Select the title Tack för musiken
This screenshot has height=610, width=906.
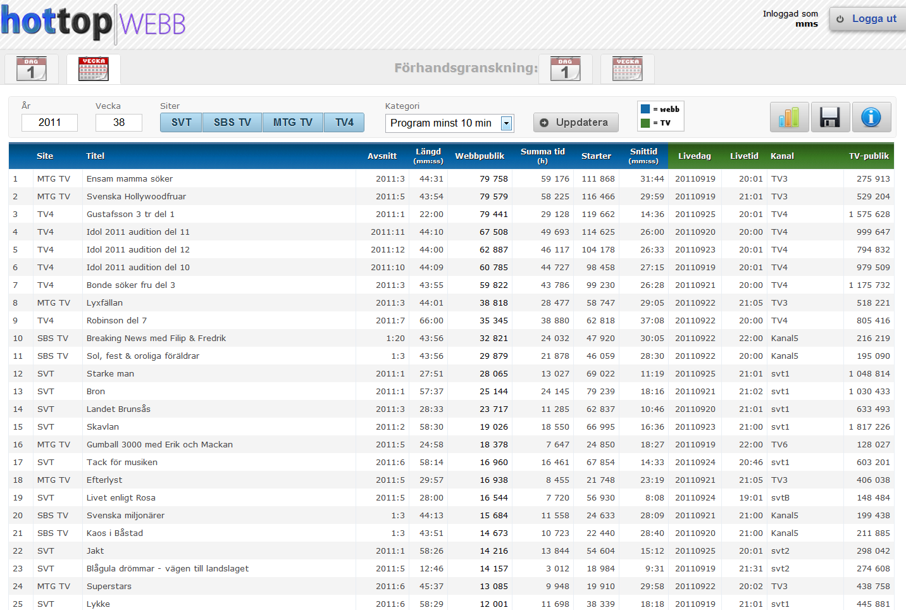pyautogui.click(x=122, y=462)
